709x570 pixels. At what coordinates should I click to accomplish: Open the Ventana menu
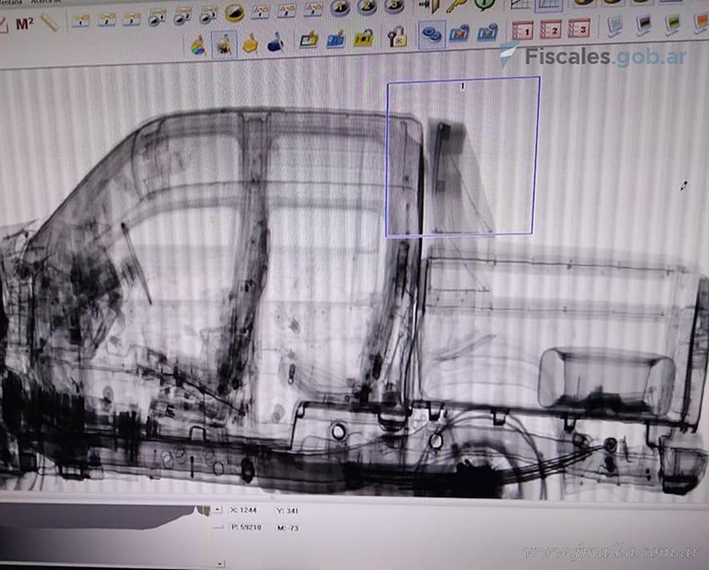click(11, 3)
